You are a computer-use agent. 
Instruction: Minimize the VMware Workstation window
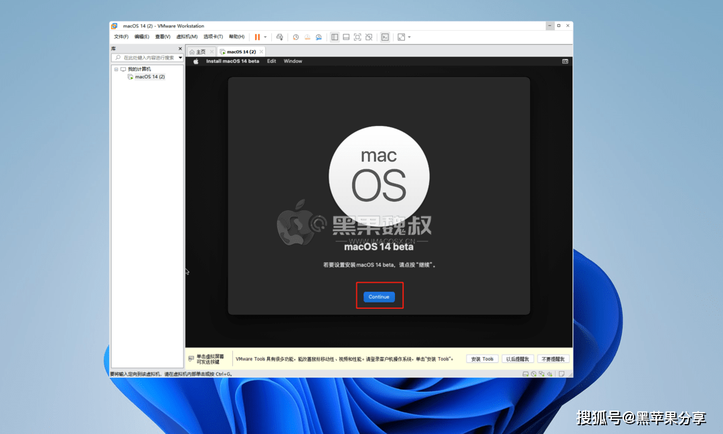[x=550, y=26]
